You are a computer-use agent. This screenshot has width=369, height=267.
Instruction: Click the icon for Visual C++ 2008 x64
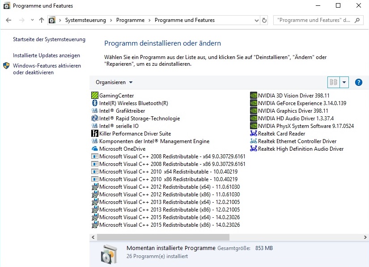(95, 156)
